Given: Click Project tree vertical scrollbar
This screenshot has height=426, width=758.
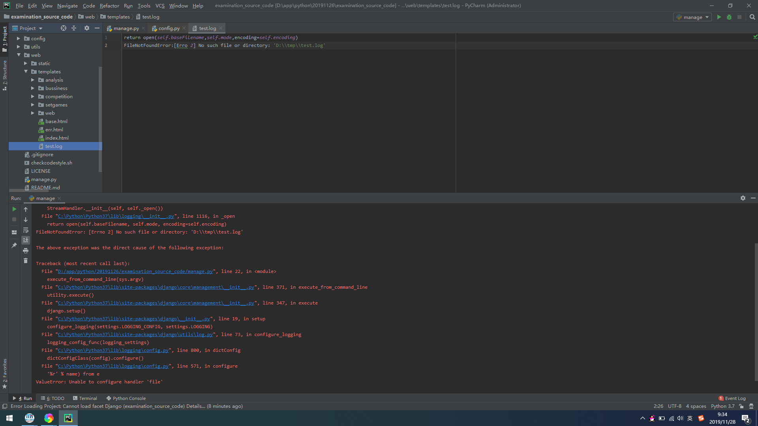Looking at the screenshot, I should 100,118.
